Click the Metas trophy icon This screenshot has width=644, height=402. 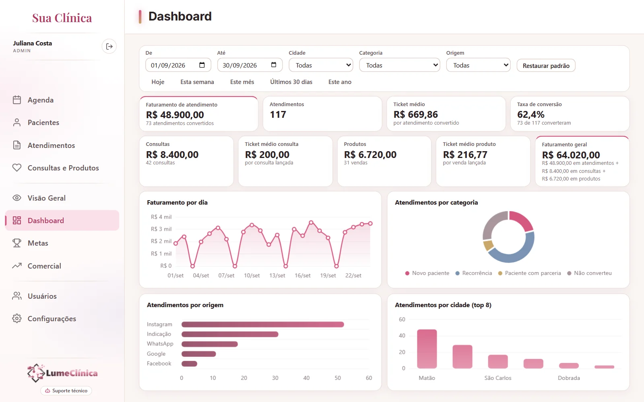(17, 243)
